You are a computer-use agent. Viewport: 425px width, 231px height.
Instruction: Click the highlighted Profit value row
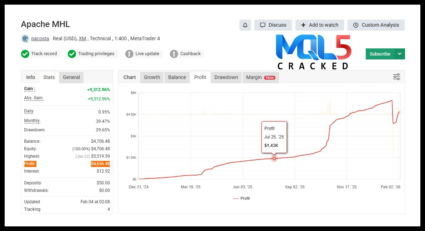point(67,164)
